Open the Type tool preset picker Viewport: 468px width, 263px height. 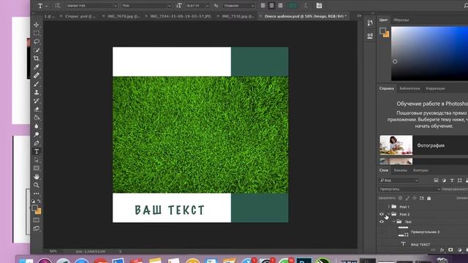pos(42,6)
